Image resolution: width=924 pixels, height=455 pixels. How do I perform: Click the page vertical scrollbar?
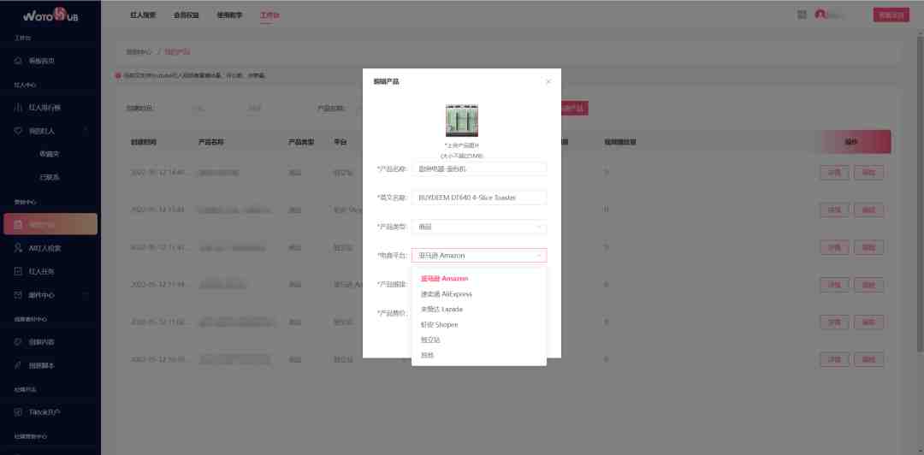coord(921,194)
